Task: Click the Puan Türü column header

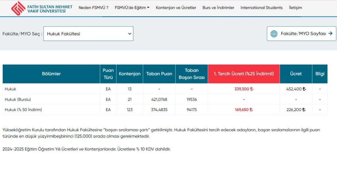Action: pos(108,74)
